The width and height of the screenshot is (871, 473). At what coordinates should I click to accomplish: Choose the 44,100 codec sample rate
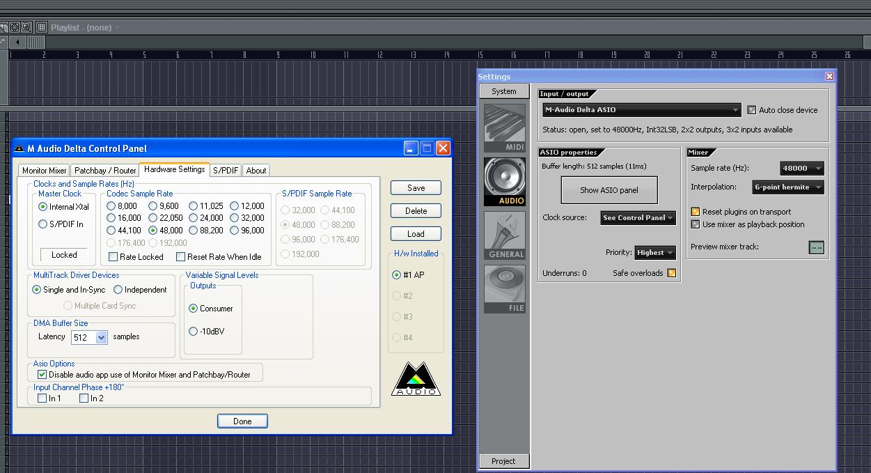click(x=124, y=231)
